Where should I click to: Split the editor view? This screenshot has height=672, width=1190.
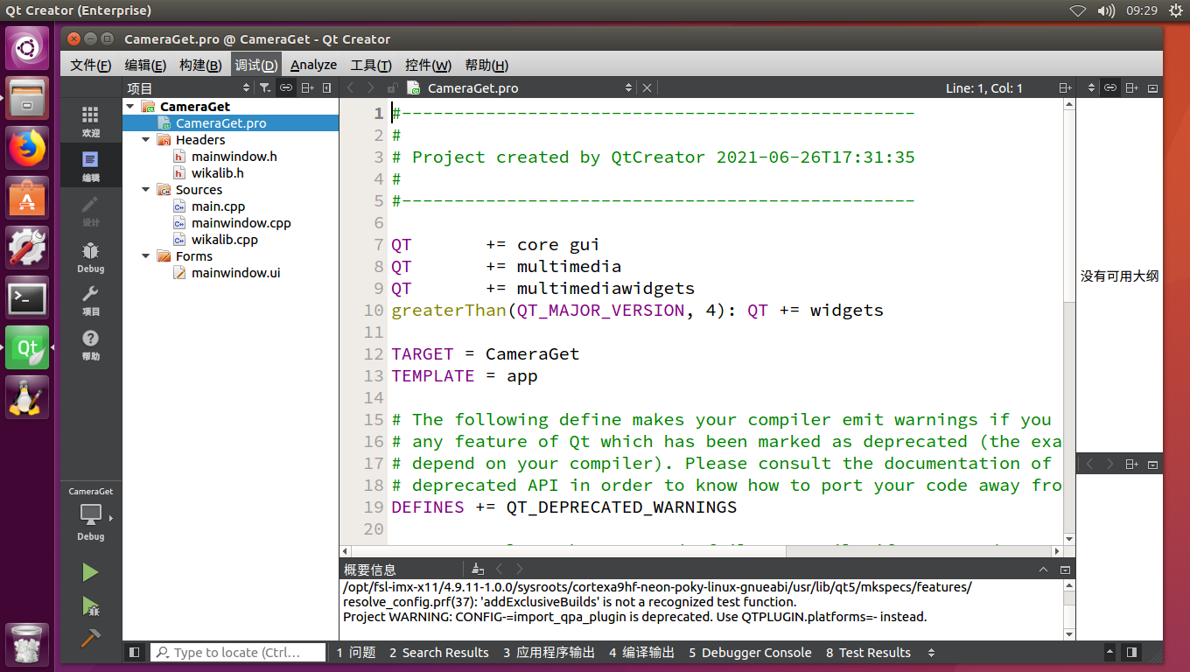pyautogui.click(x=1065, y=87)
